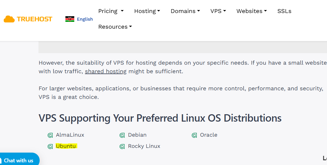Image resolution: width=327 pixels, height=165 pixels.
Task: Click the icon beside Rocky Linux
Action: 122,146
